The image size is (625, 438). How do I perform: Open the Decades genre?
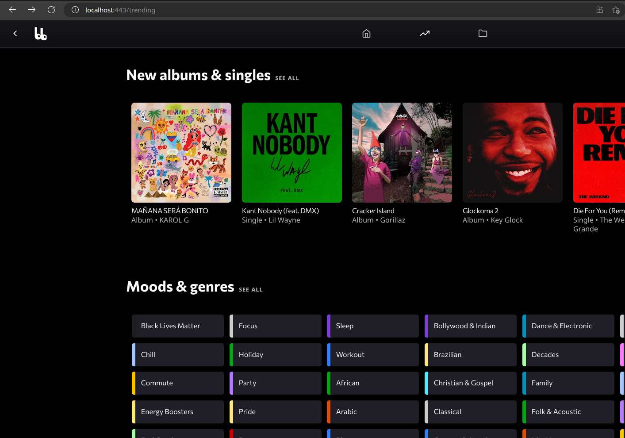tap(568, 355)
